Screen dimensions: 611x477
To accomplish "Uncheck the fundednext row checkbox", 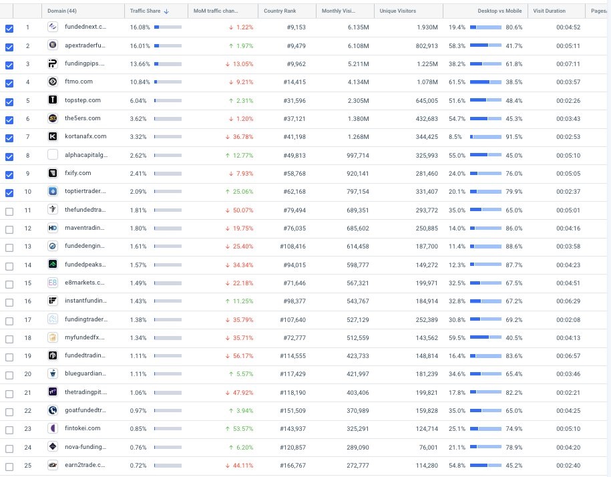I will [x=9, y=29].
